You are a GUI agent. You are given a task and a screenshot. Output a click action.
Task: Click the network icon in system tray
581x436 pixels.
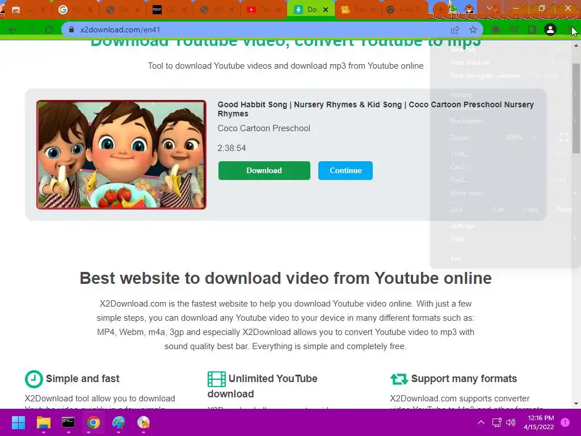click(496, 422)
